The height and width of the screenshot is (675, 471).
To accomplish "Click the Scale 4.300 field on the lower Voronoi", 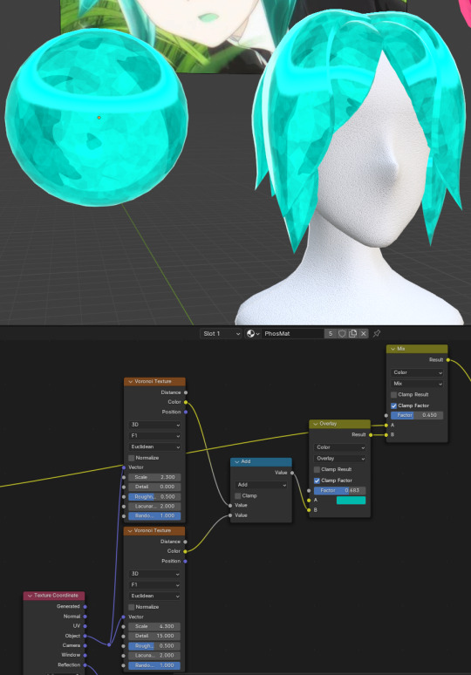I will (x=154, y=627).
